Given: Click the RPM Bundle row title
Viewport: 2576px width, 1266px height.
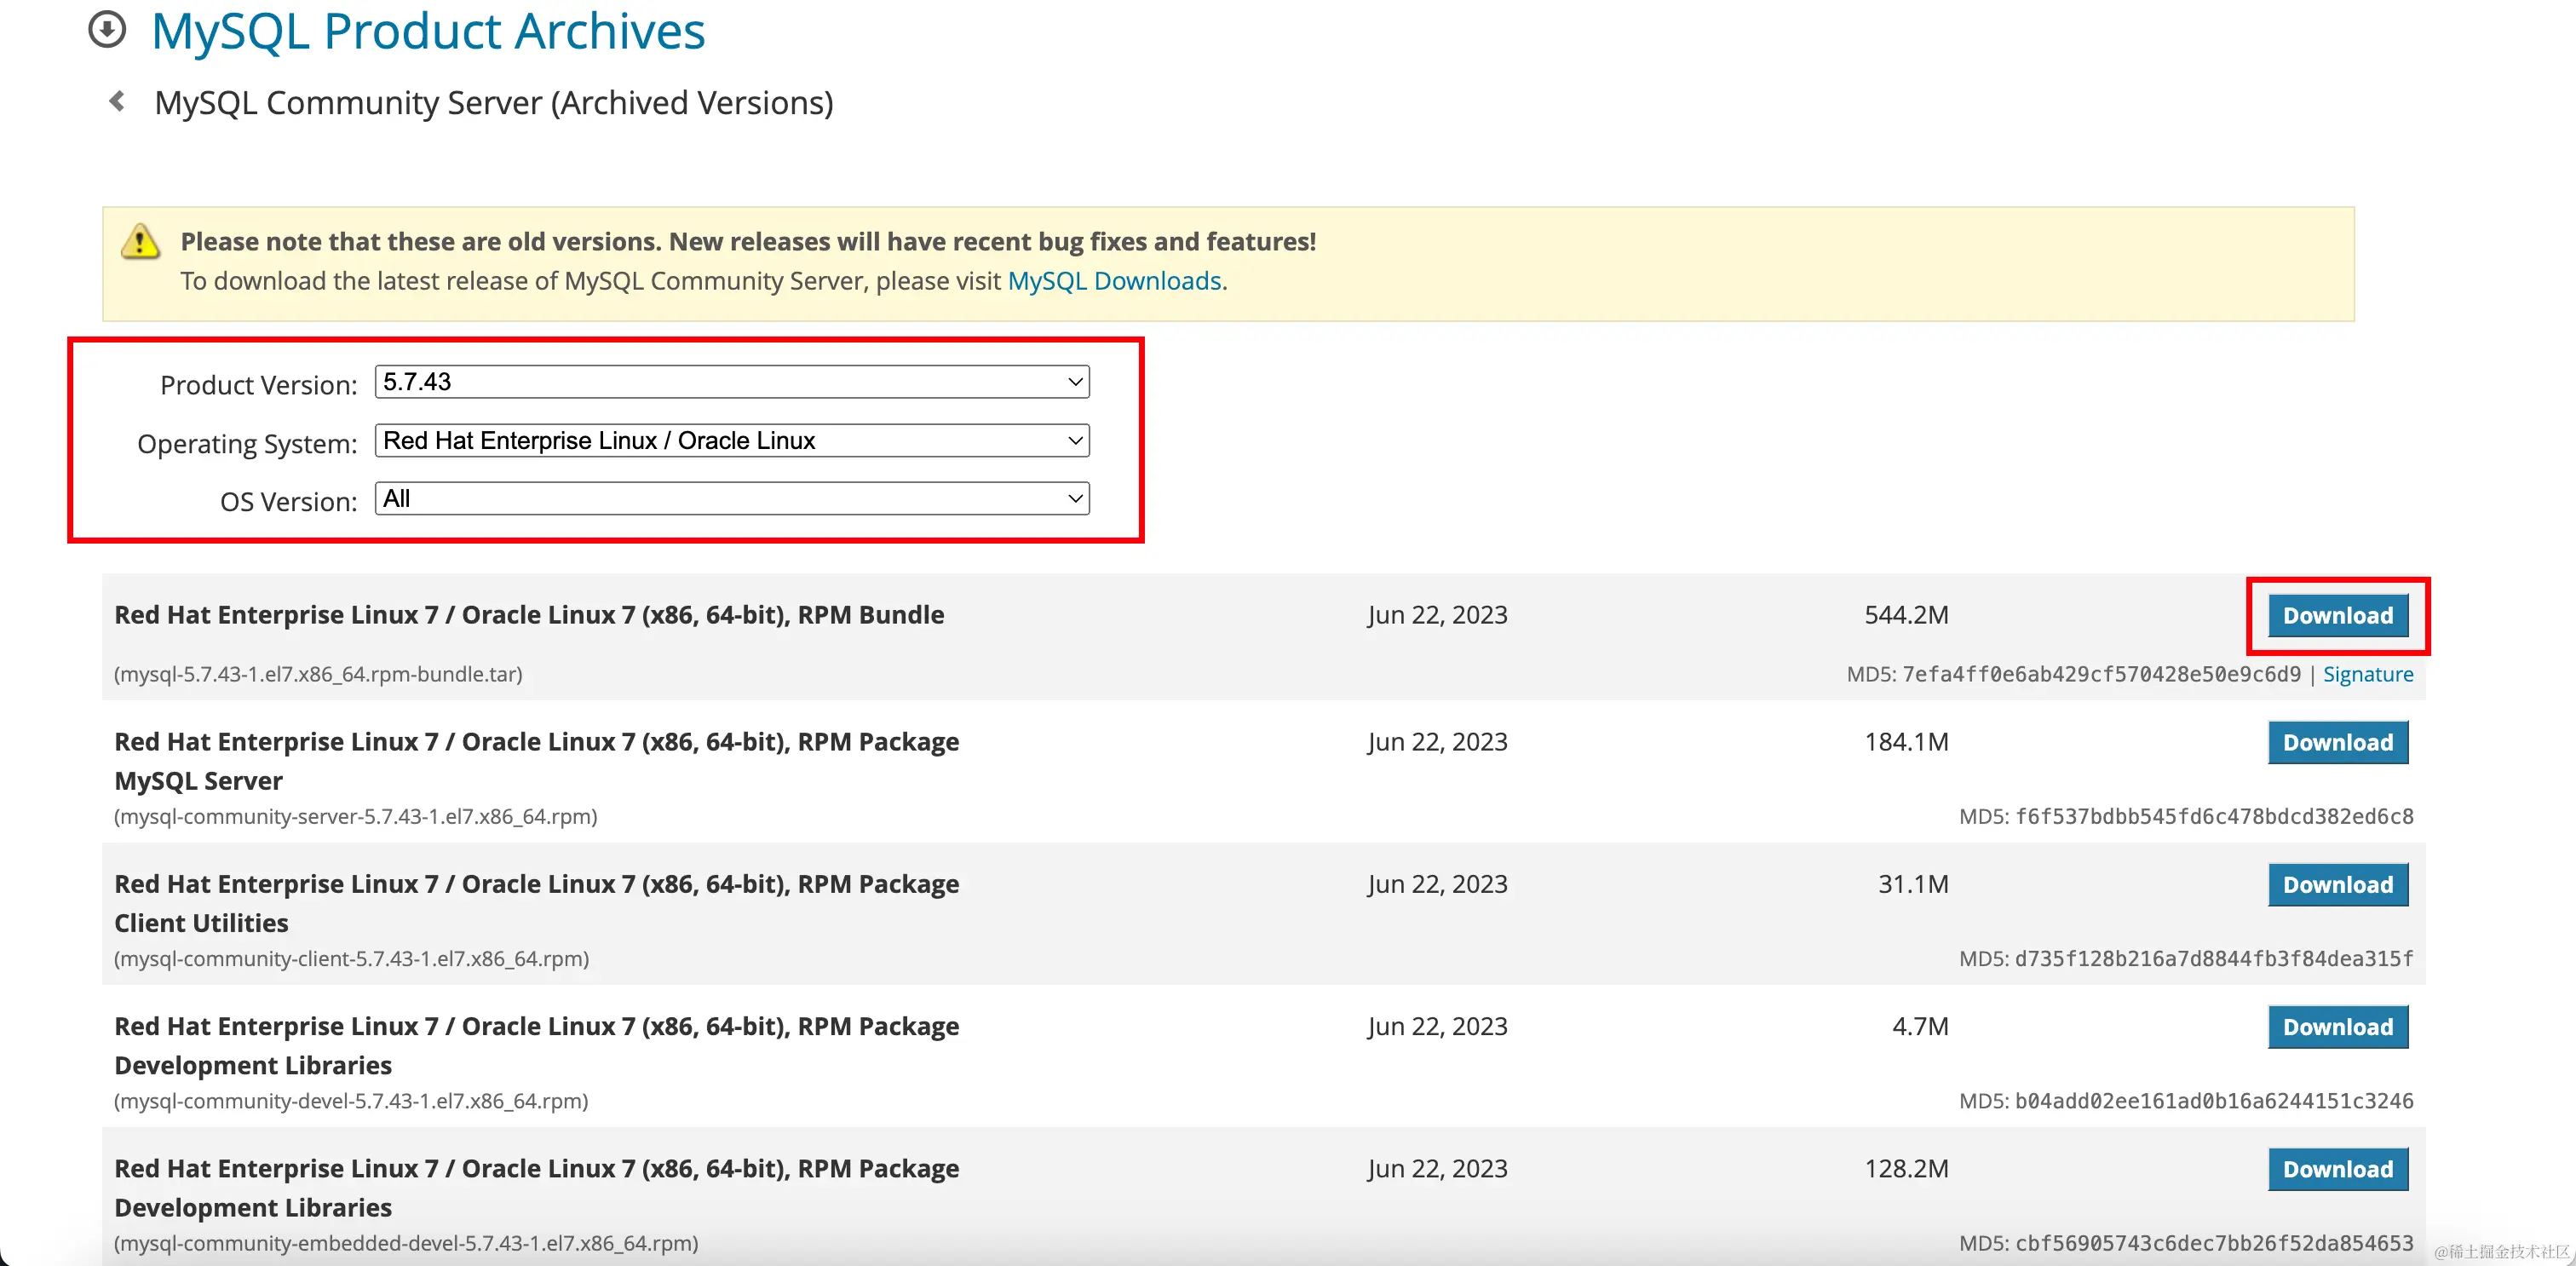Looking at the screenshot, I should tap(529, 615).
